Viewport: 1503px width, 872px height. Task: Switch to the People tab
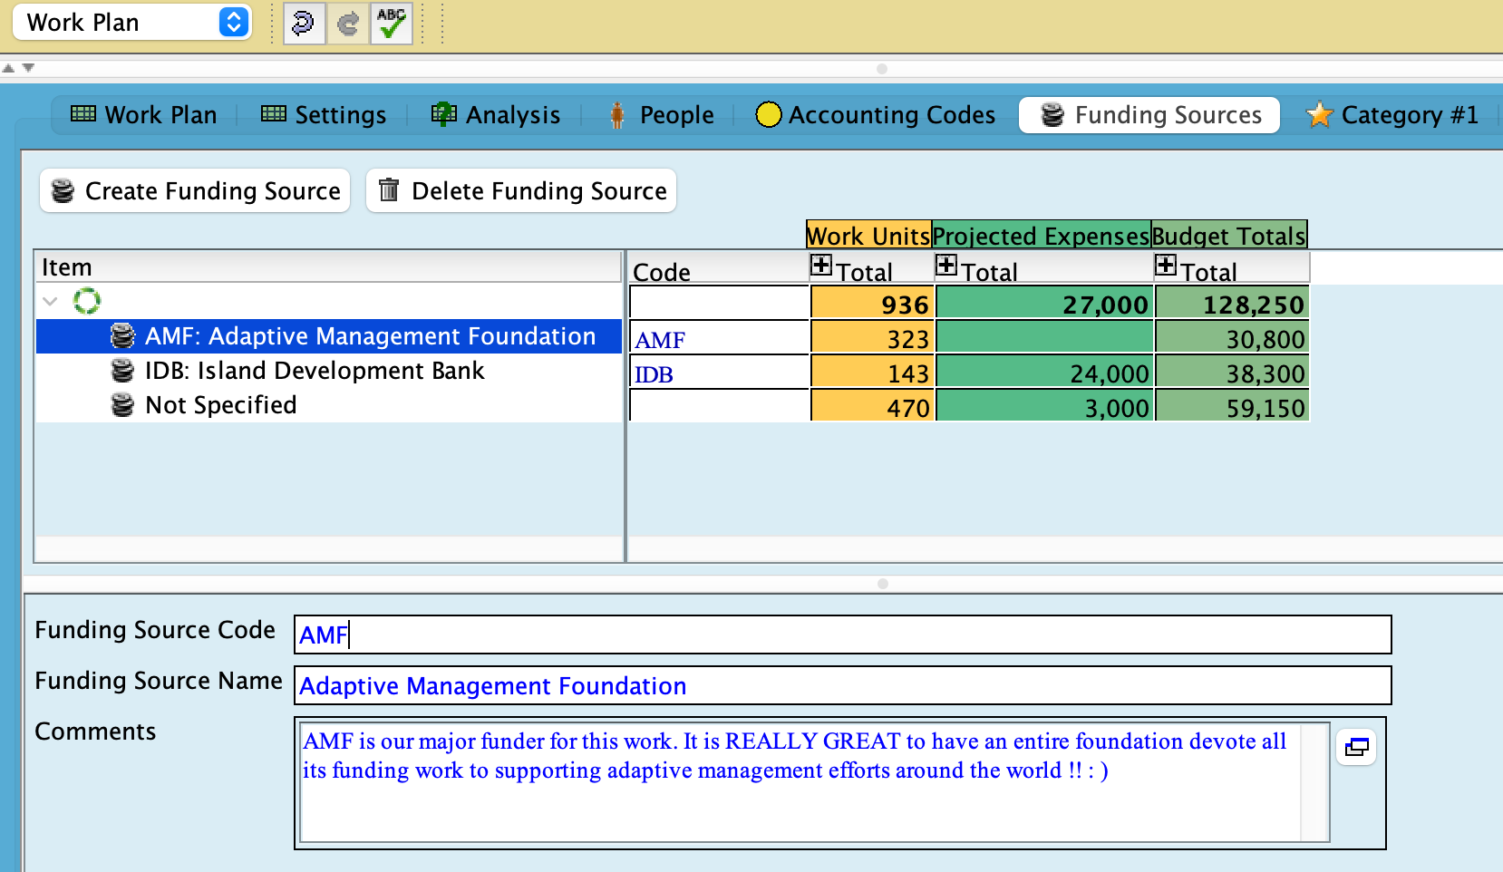(x=662, y=115)
